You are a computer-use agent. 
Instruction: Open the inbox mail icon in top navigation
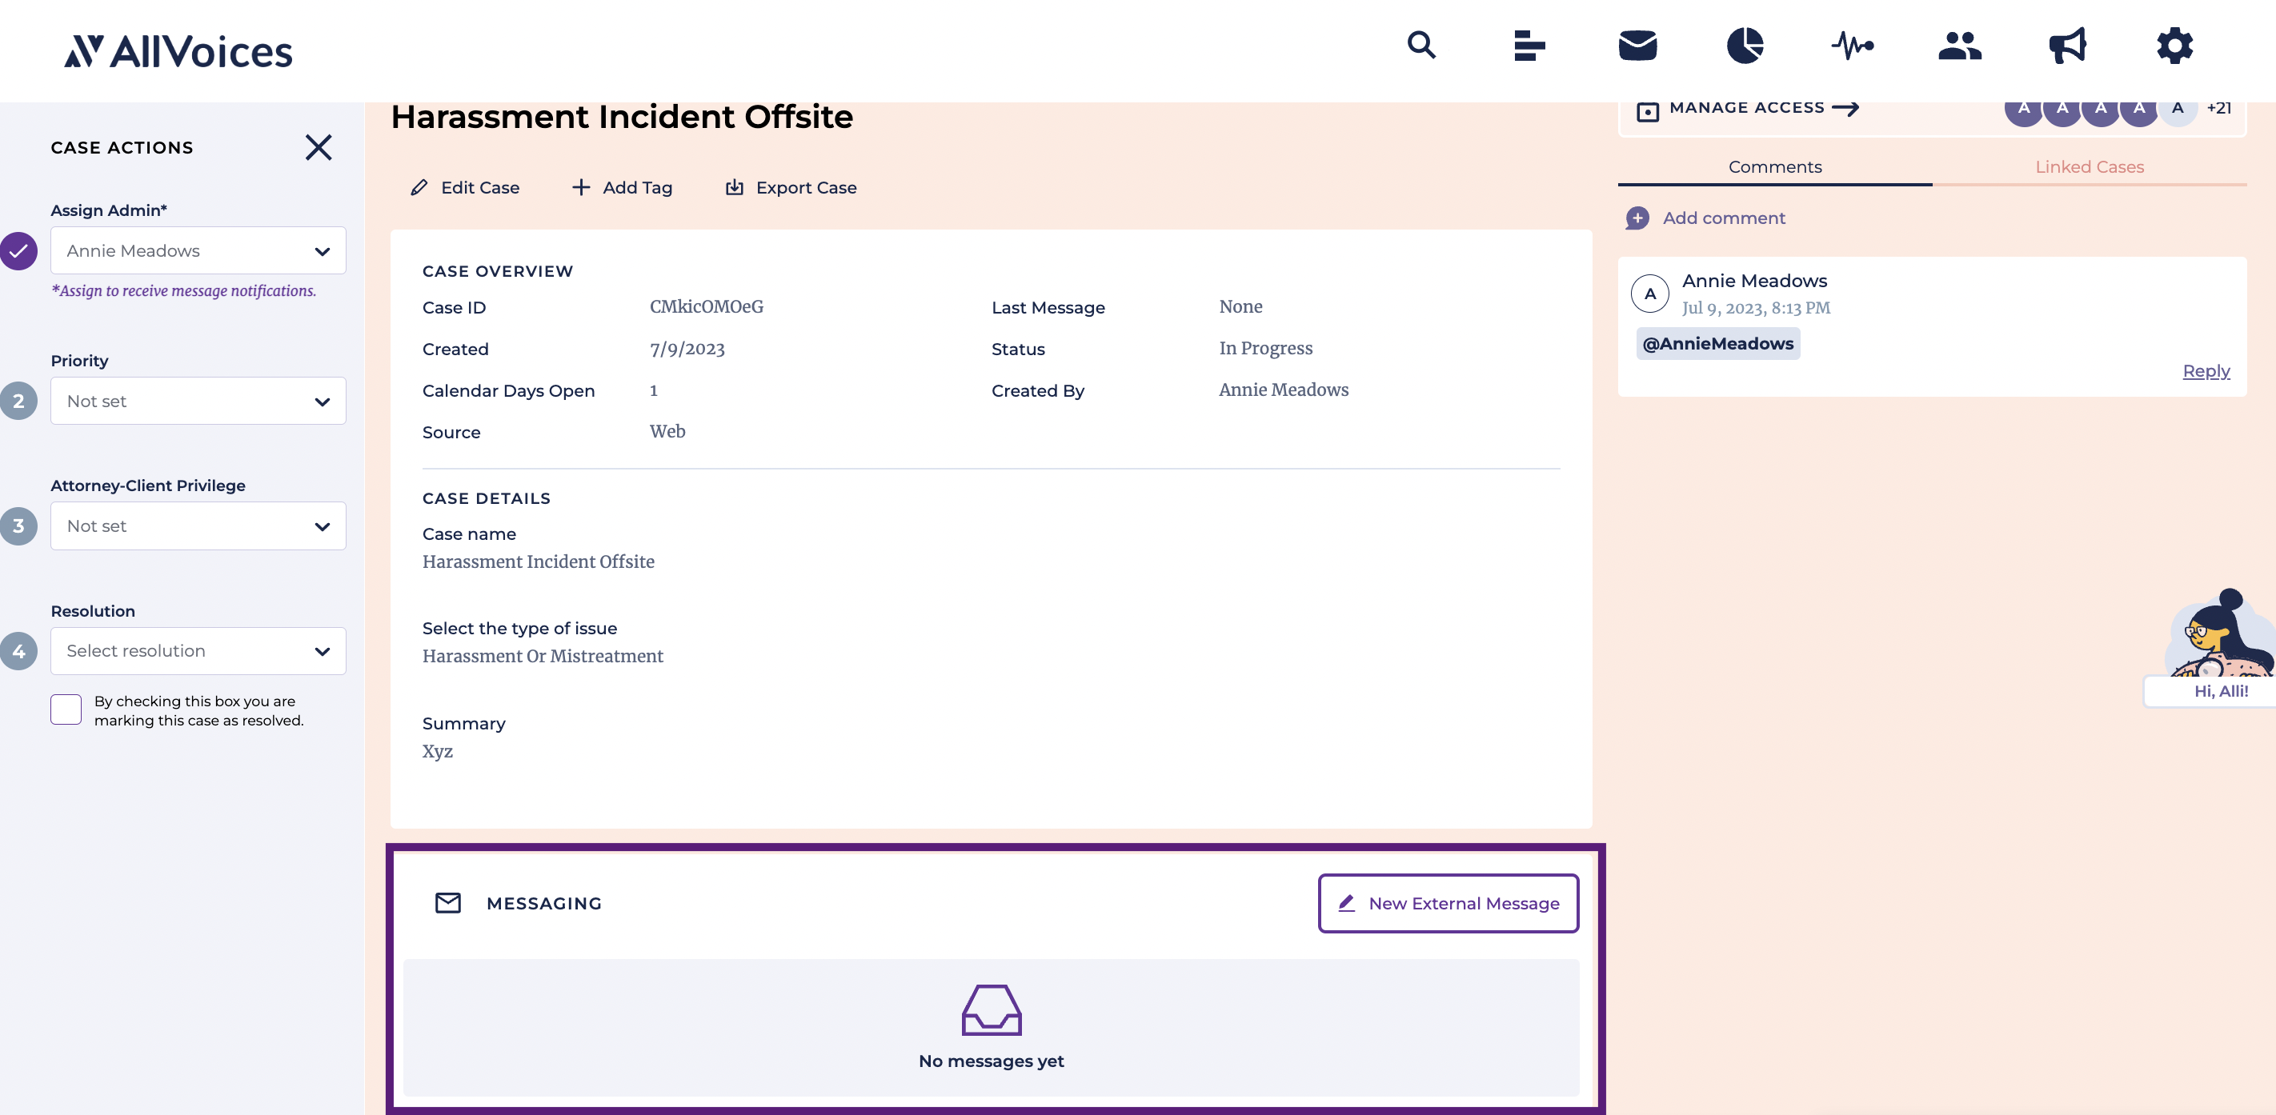[x=1637, y=45]
